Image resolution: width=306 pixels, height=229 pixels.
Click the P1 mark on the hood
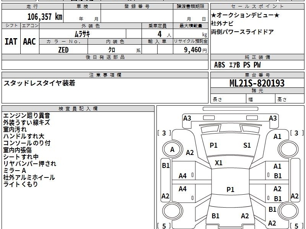[x=213, y=145]
